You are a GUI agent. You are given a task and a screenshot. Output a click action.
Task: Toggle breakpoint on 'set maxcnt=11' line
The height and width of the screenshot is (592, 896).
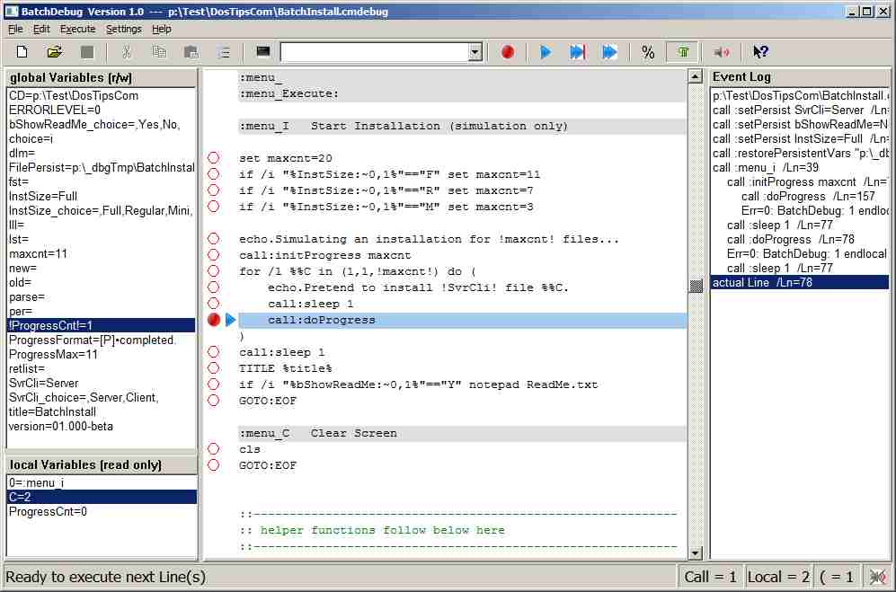pyautogui.click(x=214, y=173)
